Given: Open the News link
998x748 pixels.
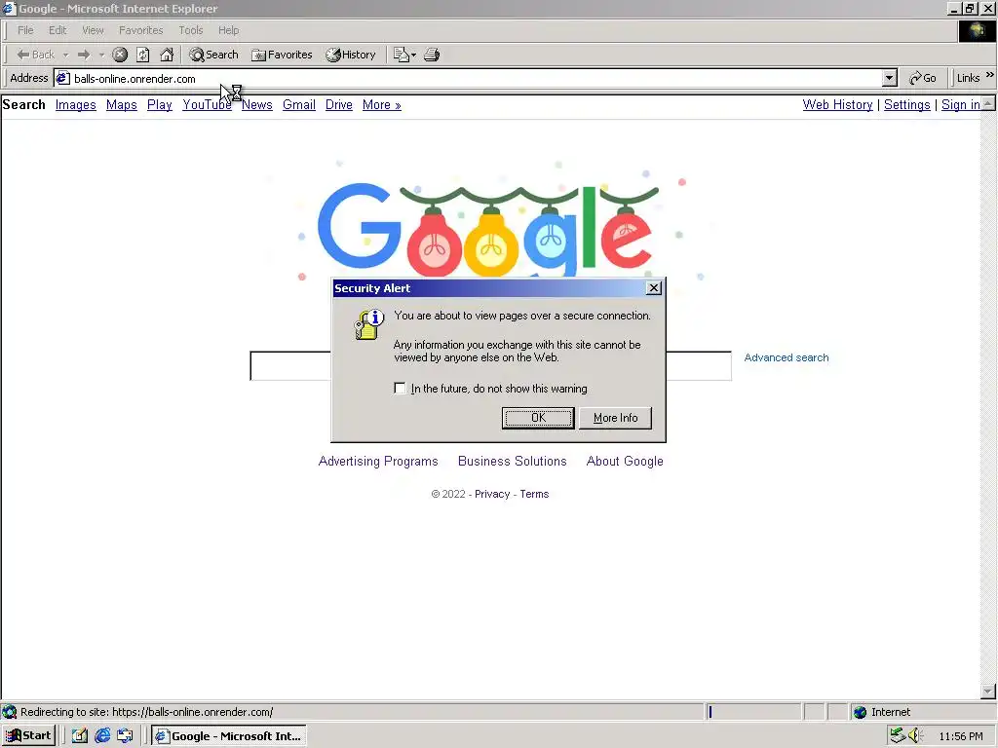Looking at the screenshot, I should 257,105.
